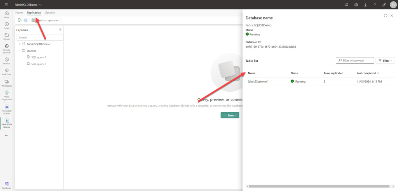Click the Explorer search box
The width and height of the screenshot is (398, 191).
pyautogui.click(x=40, y=38)
